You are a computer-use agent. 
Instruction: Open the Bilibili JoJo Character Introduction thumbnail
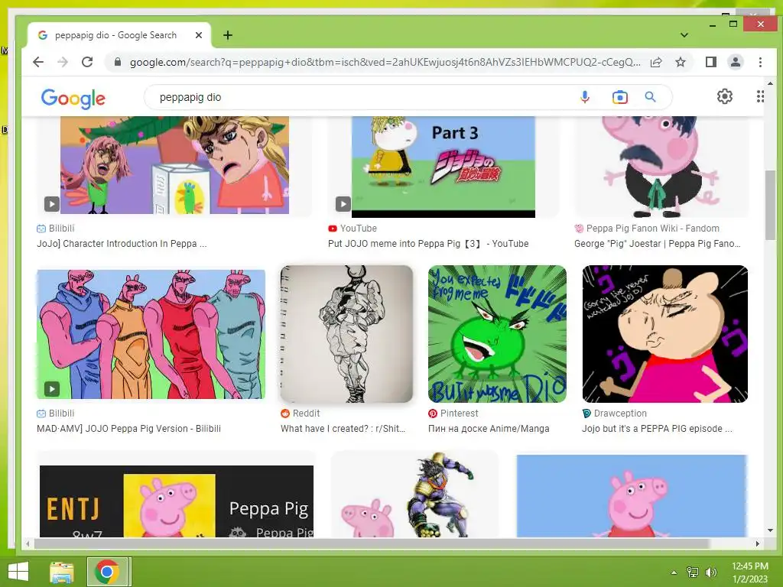click(x=175, y=165)
